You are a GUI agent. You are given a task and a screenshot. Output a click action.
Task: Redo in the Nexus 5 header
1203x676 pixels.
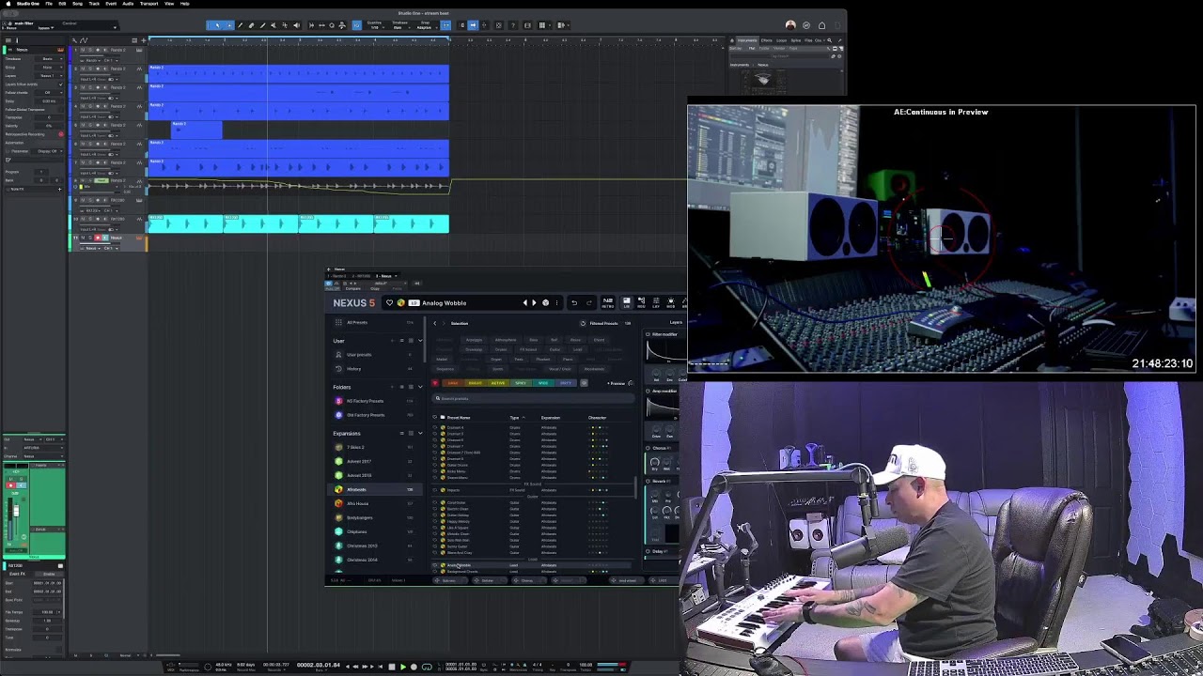coord(589,303)
